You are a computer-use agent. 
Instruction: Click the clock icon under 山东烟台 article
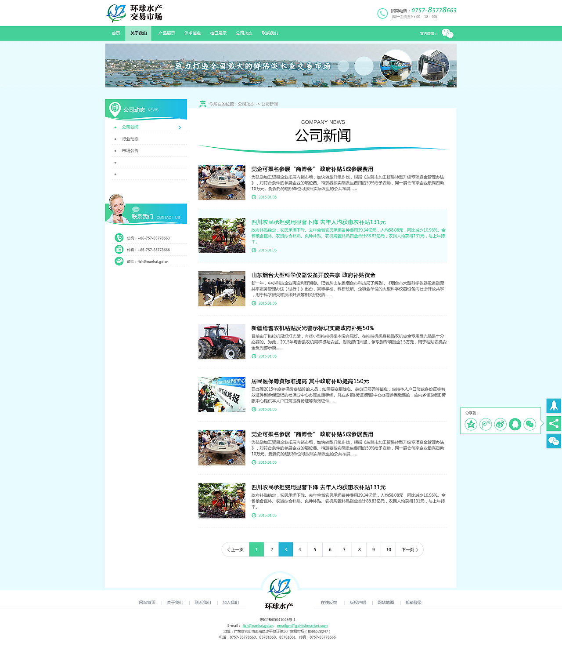click(x=254, y=303)
